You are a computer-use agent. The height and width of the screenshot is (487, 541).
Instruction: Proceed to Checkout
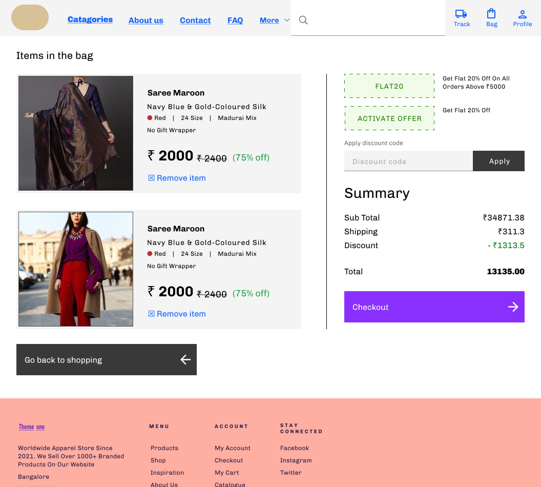coord(434,307)
